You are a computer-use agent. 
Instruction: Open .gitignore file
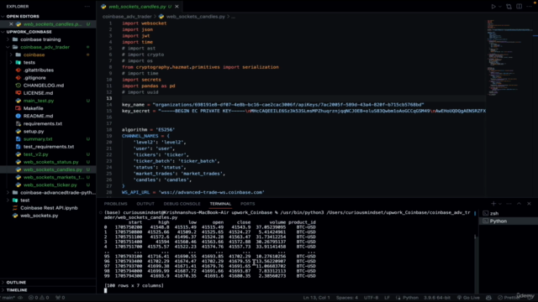[x=34, y=78]
